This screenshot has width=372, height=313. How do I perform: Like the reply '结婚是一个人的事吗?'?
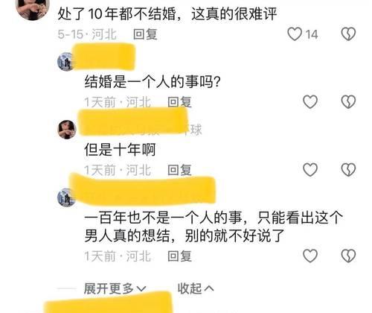coord(310,102)
